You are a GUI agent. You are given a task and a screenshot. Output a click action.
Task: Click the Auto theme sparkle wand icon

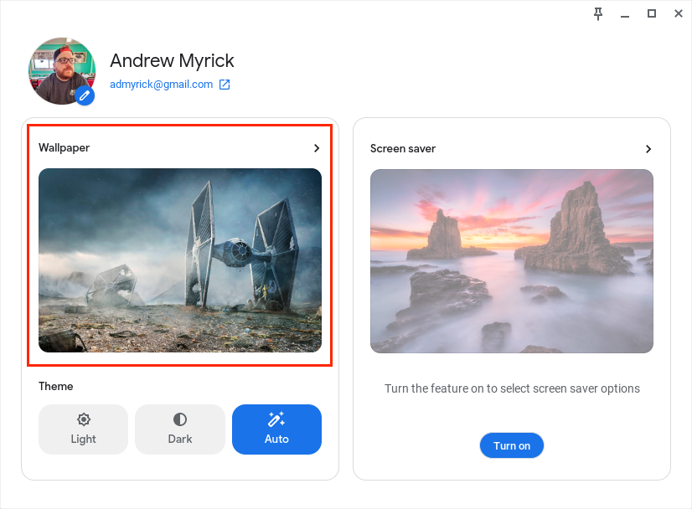(x=277, y=421)
